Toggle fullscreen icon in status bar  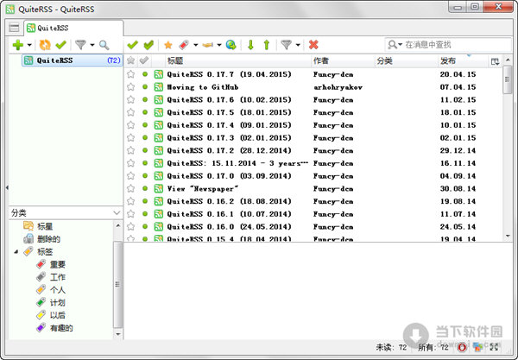494,347
